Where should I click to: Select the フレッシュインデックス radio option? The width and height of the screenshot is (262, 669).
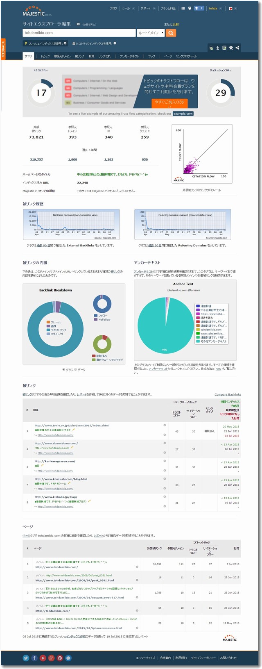coord(65,43)
